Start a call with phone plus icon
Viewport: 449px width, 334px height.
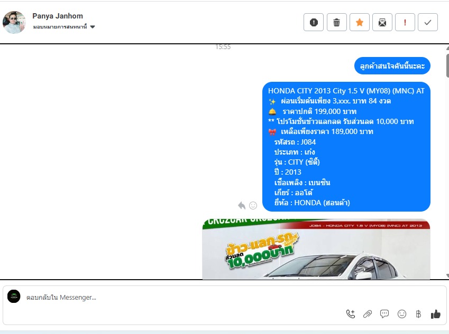pos(351,314)
